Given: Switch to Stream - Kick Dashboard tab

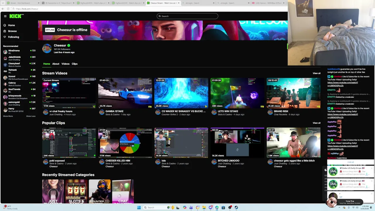Looking at the screenshot, I should pos(23,3).
